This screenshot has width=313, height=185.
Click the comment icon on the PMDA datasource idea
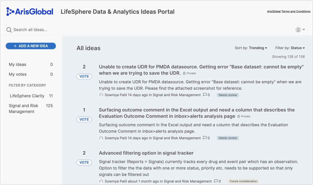click(x=205, y=95)
